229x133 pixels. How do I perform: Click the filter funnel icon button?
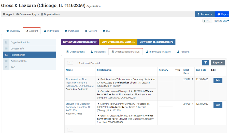click(206, 62)
